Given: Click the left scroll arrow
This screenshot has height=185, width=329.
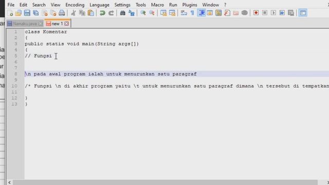Looking at the screenshot, I should (x=9, y=182).
